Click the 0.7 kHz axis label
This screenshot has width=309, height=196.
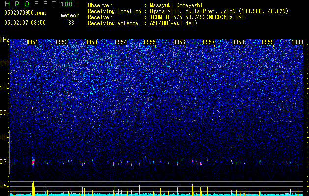click(4, 162)
